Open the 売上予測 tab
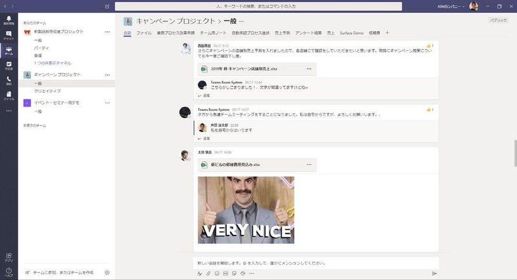The image size is (517, 280). [282, 33]
